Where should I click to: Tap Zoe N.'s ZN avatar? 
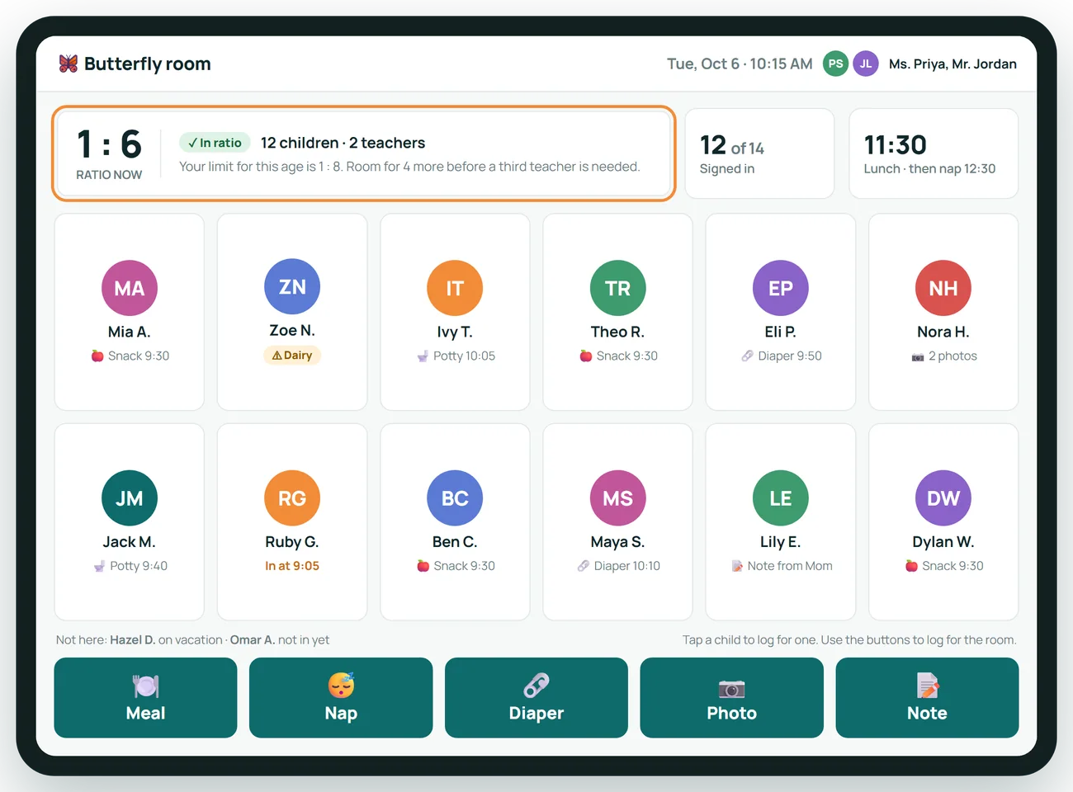click(292, 286)
